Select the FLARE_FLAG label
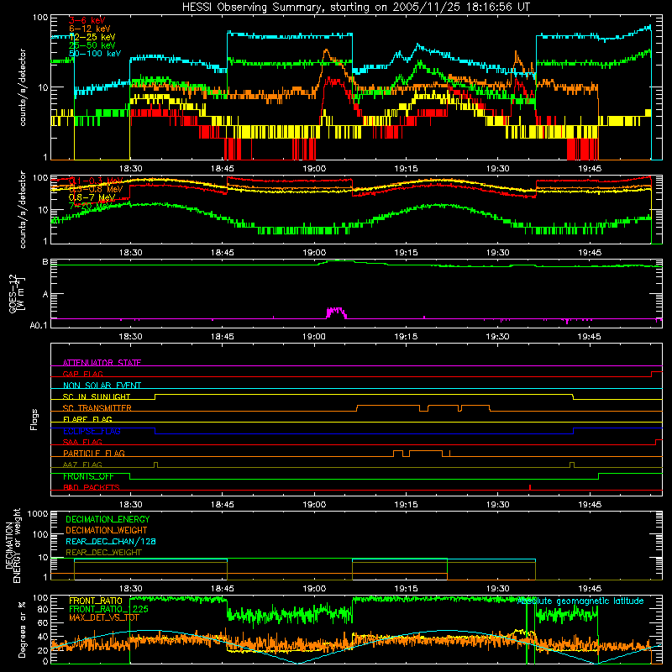The height and width of the screenshot is (672, 672). [x=87, y=419]
